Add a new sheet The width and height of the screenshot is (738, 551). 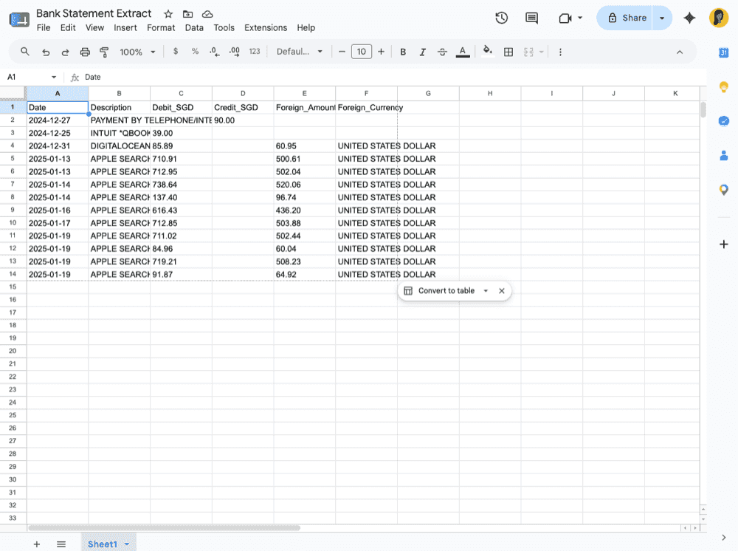click(37, 544)
